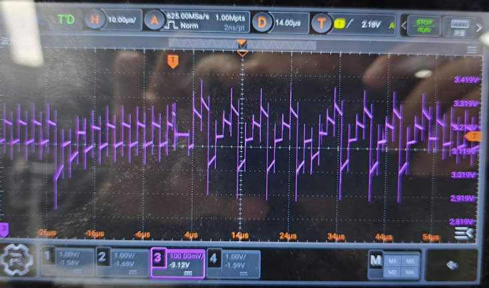The image size is (489, 288).
Task: Click the speaker icon in bottom right
Action: (x=453, y=264)
